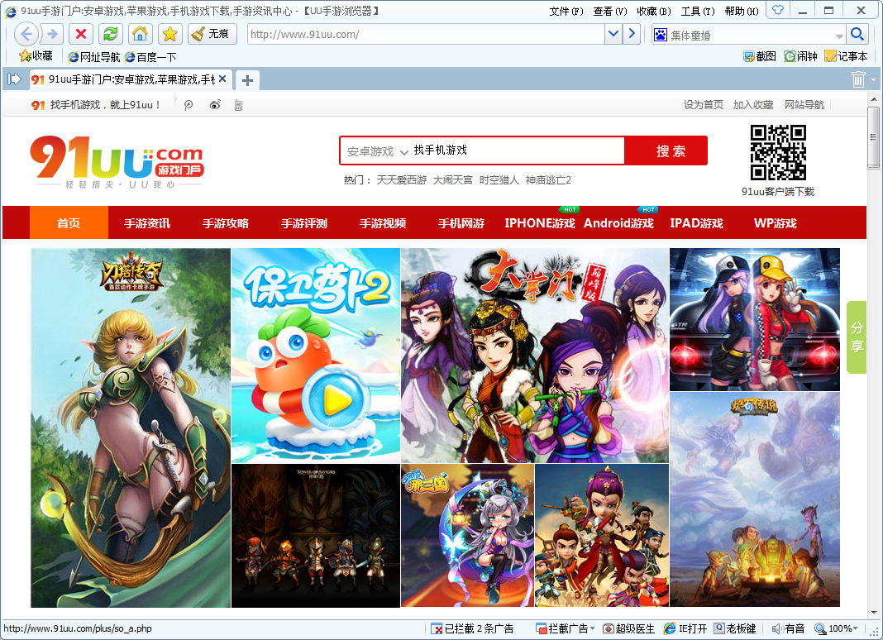Select the 手游评测 navigation tab
This screenshot has height=640, width=883.
pyautogui.click(x=304, y=223)
